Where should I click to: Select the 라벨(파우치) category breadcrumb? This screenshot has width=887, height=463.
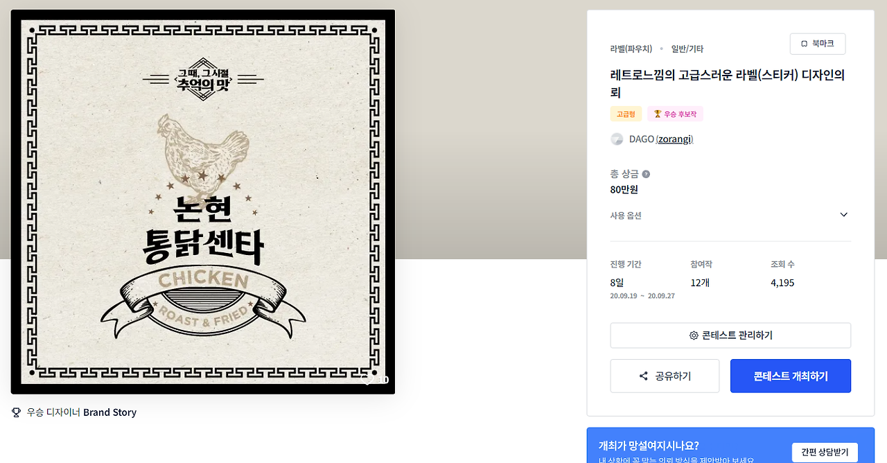pos(631,49)
